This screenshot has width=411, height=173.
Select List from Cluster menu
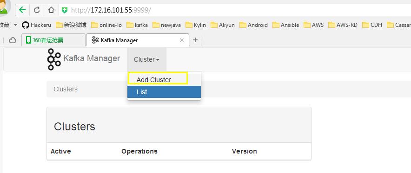pyautogui.click(x=164, y=92)
